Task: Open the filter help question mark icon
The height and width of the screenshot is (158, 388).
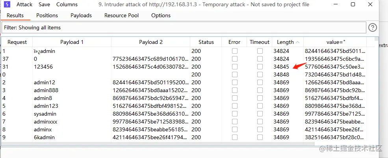Action: pos(372,27)
